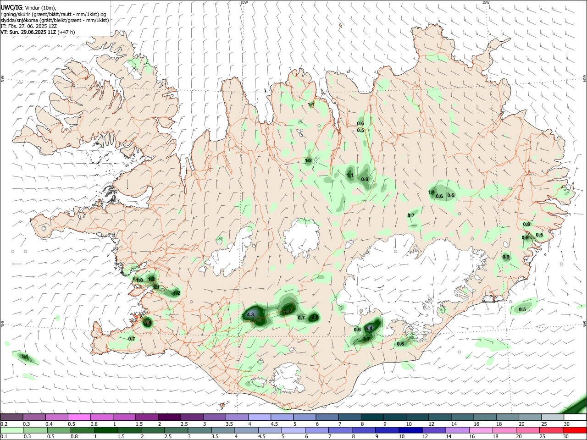Click the 0.1 label in bottom legend row
Viewport: 587px width, 440px height.
4,436
